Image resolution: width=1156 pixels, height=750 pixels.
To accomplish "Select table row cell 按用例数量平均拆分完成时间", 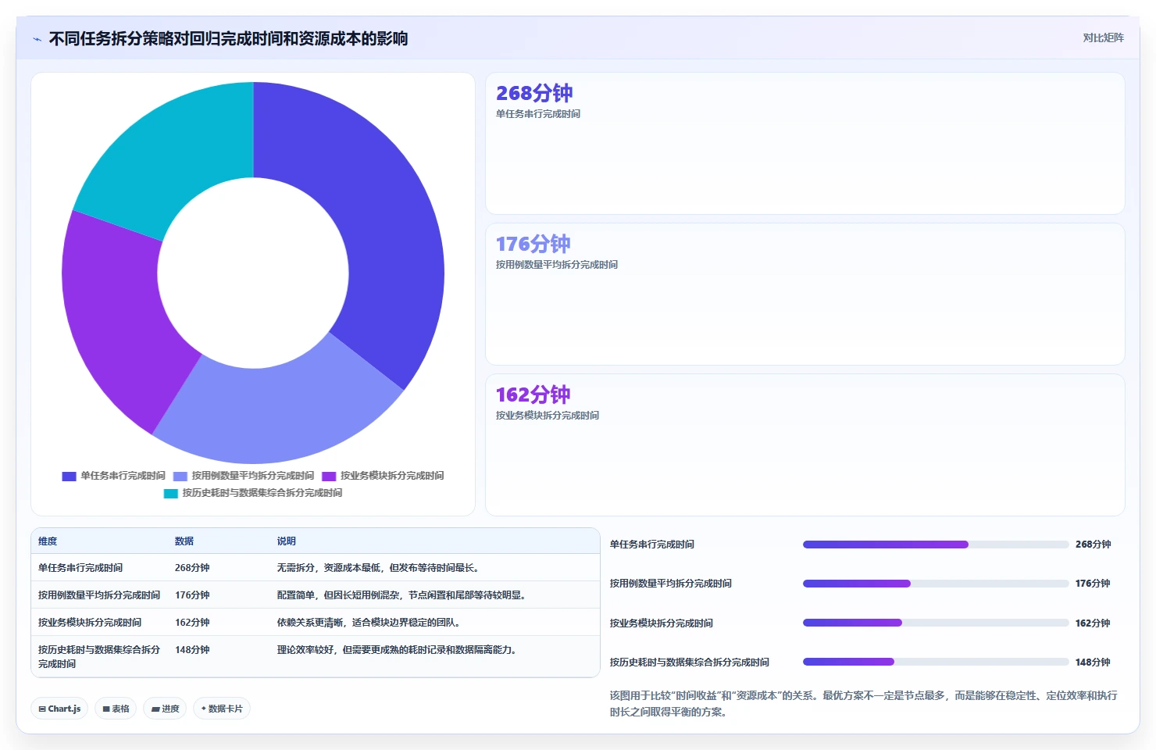I will (99, 595).
